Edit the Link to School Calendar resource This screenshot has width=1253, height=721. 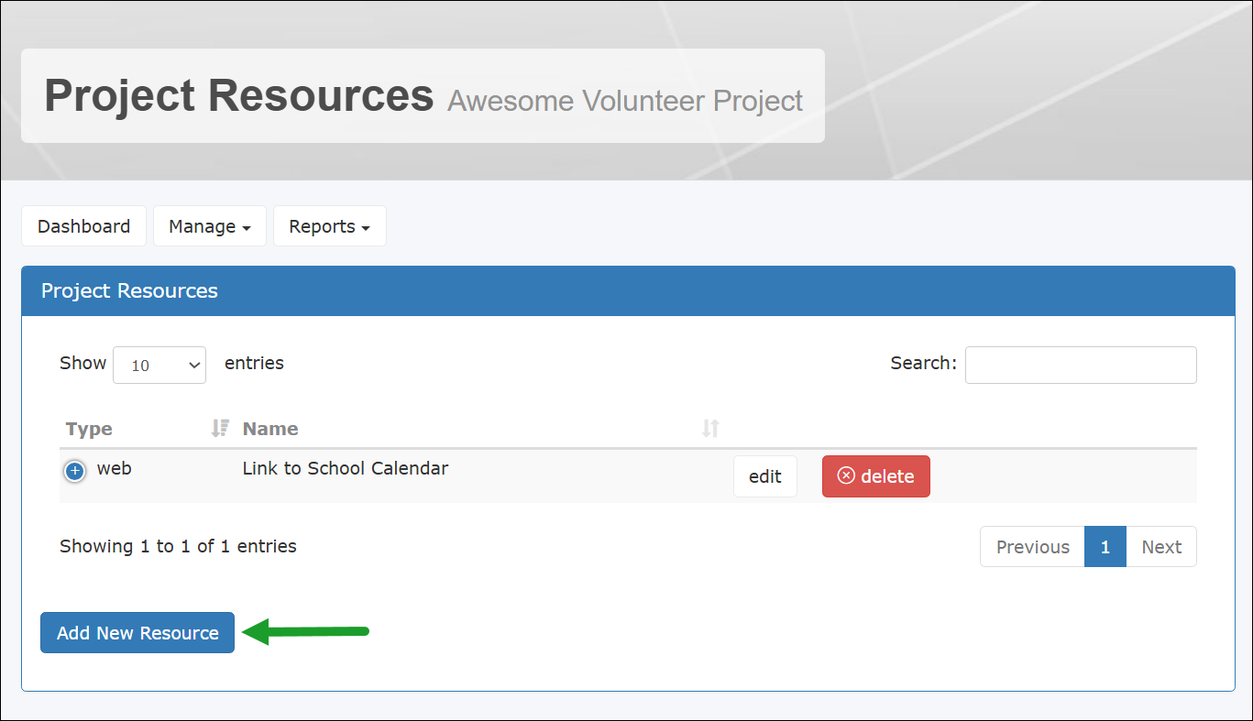click(x=765, y=476)
